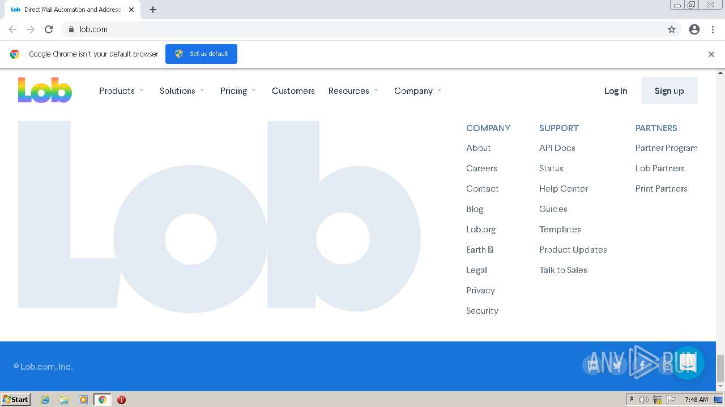
Task: Click the browser forward arrow
Action: 31,29
